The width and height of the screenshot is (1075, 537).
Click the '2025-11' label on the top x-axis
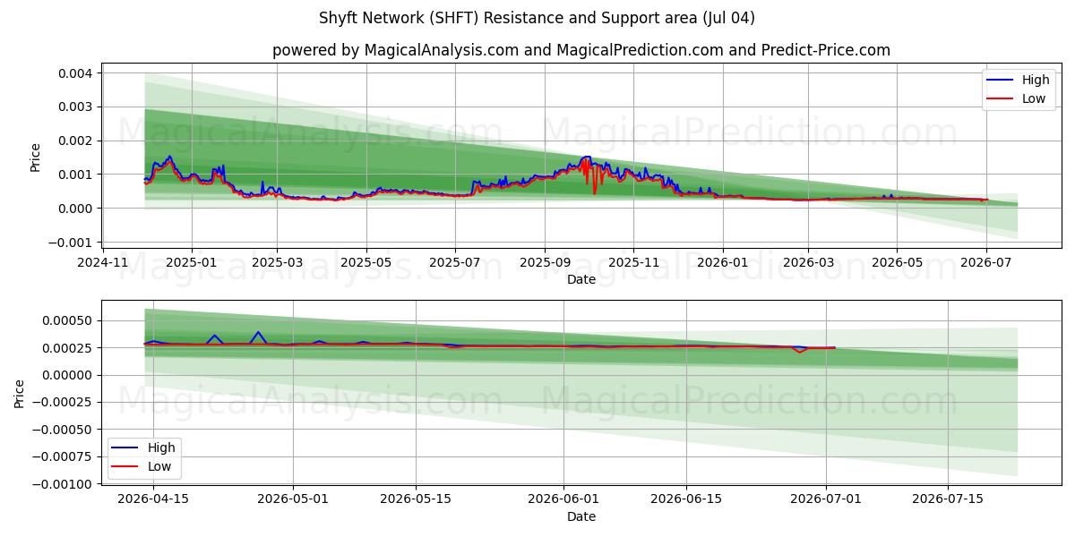(x=633, y=262)
